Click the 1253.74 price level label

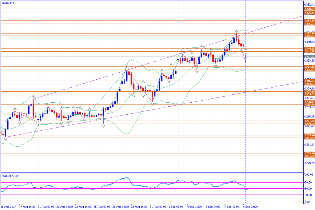click(309, 153)
